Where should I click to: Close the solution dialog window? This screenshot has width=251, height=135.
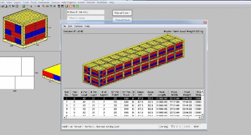(x=205, y=22)
